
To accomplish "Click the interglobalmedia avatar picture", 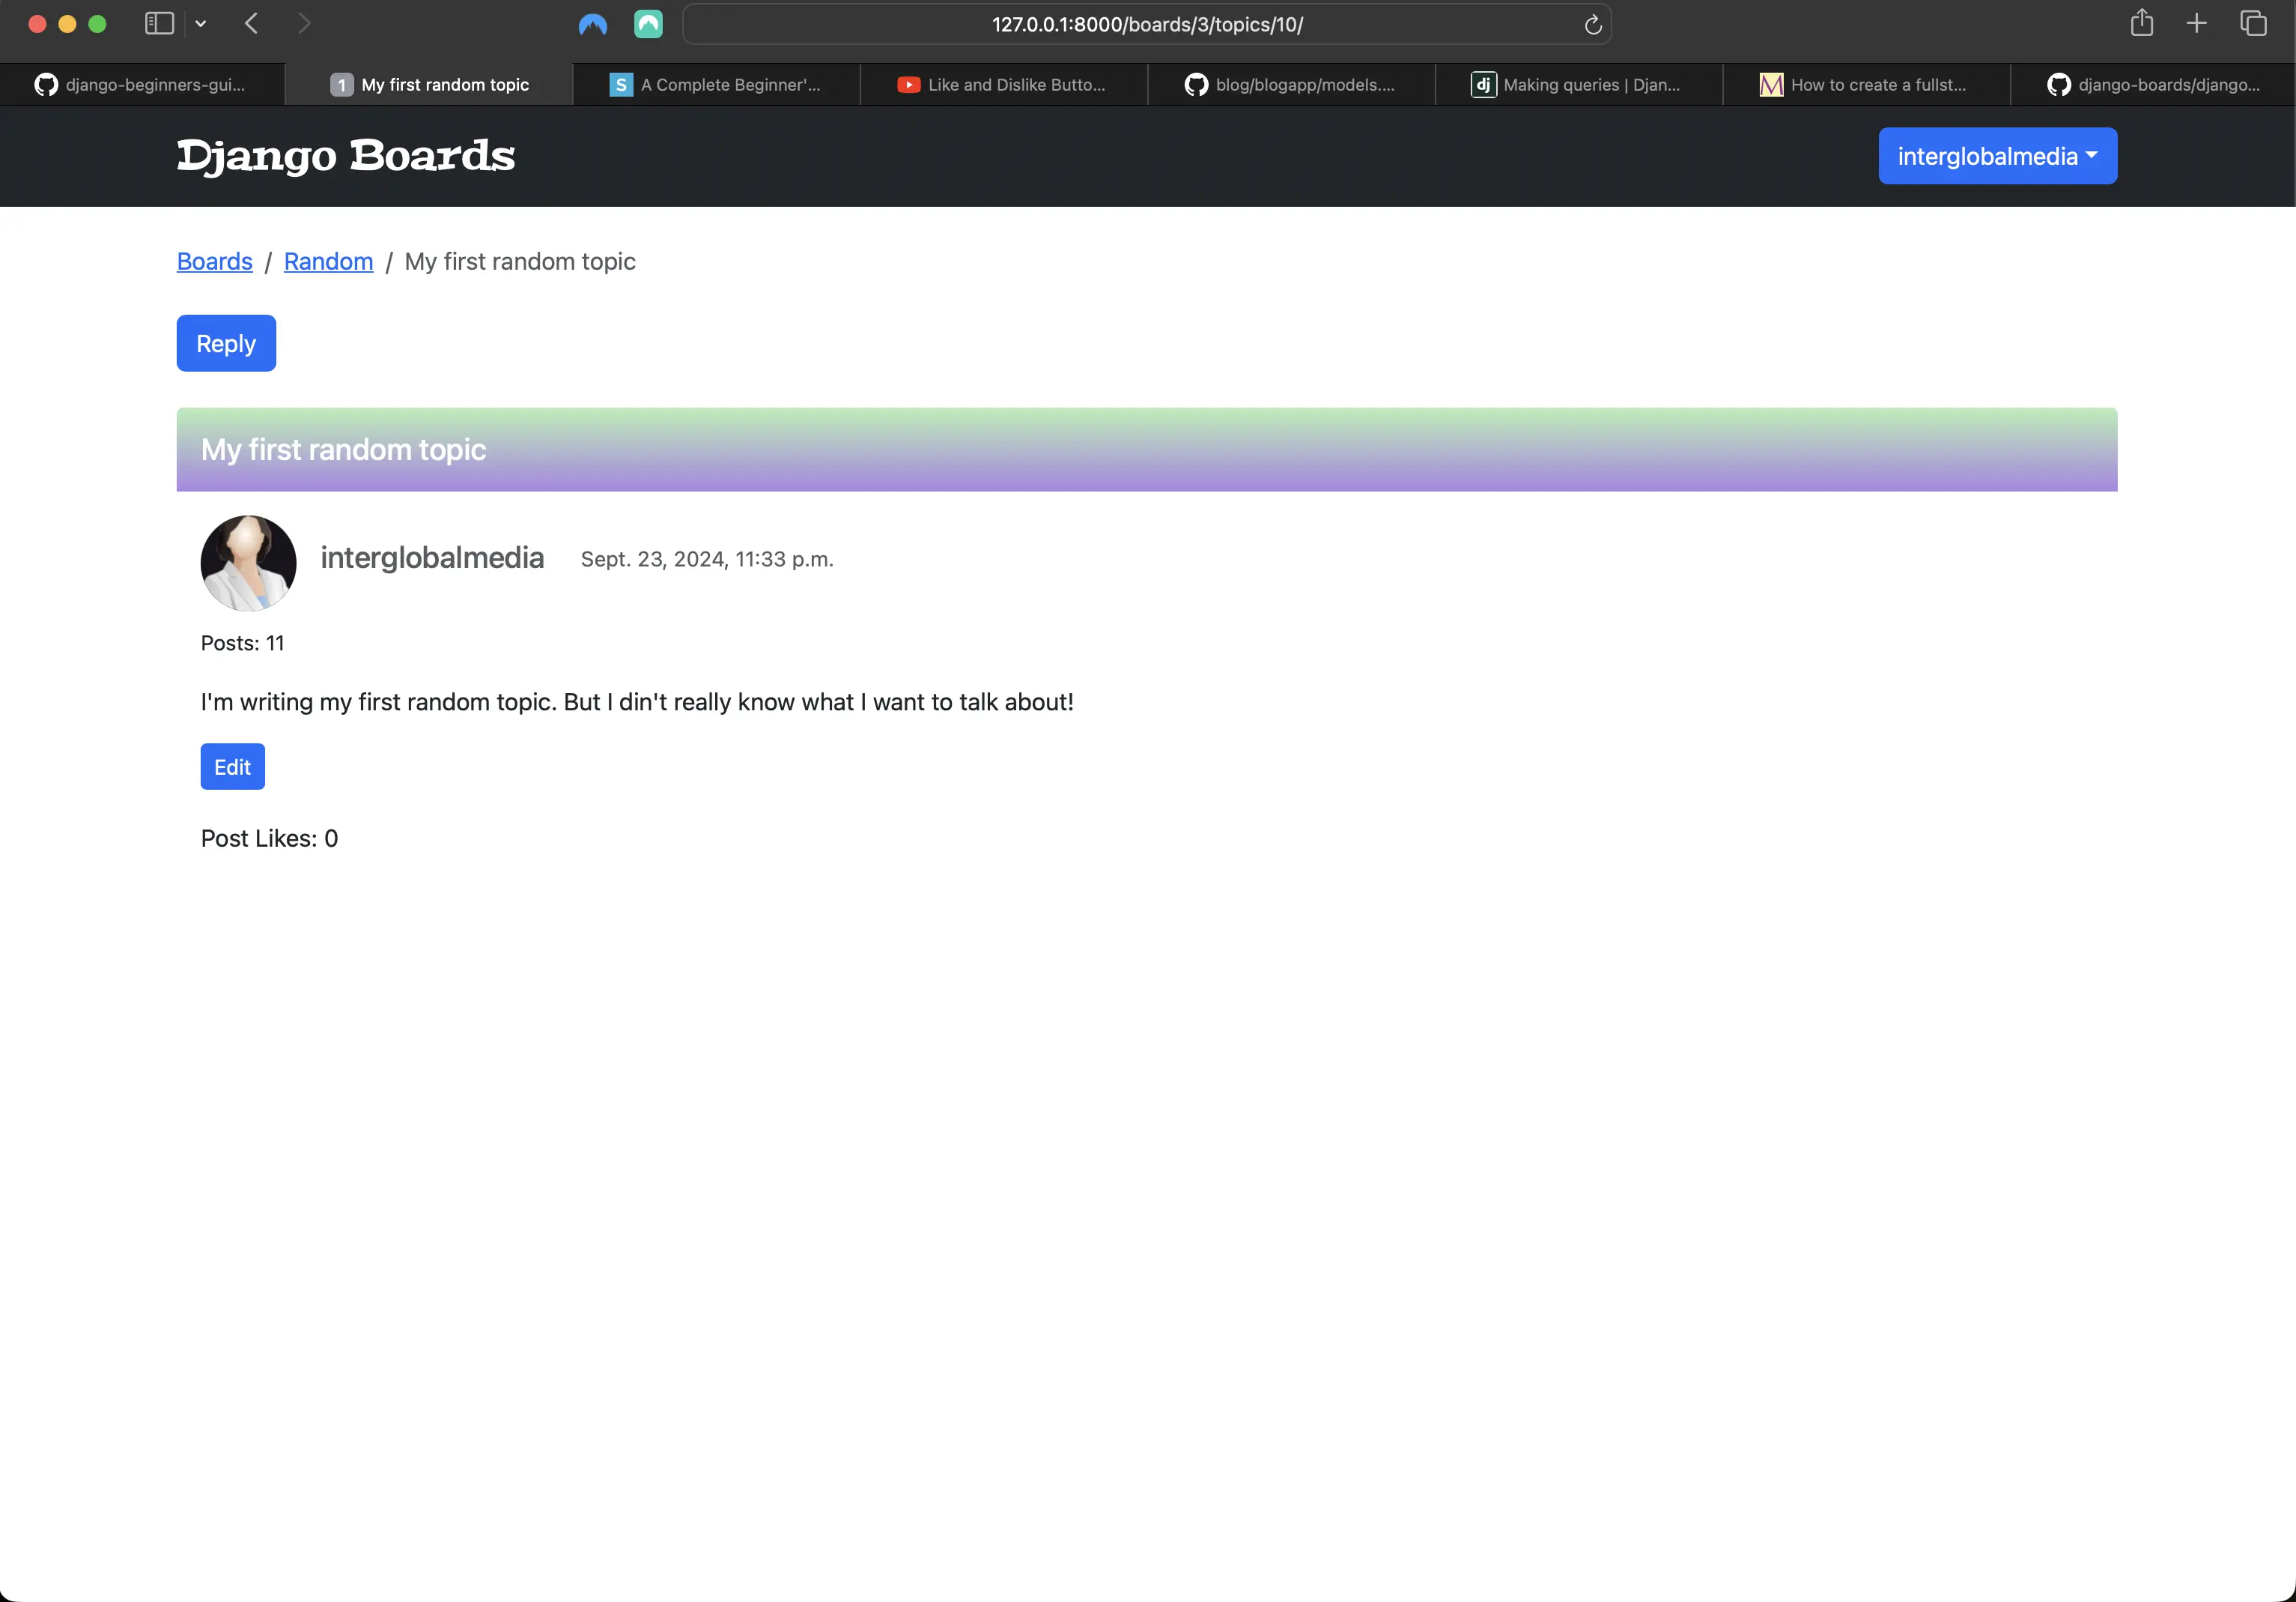I will pos(248,563).
